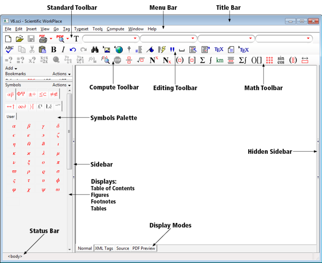Click the floppy disk Save icon
Screen dimensions: 322x263
31,39
